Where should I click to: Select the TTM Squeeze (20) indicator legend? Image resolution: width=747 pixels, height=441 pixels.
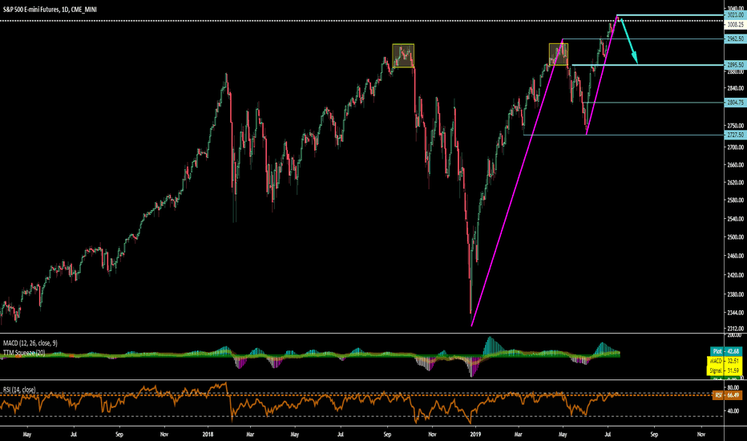tap(24, 353)
